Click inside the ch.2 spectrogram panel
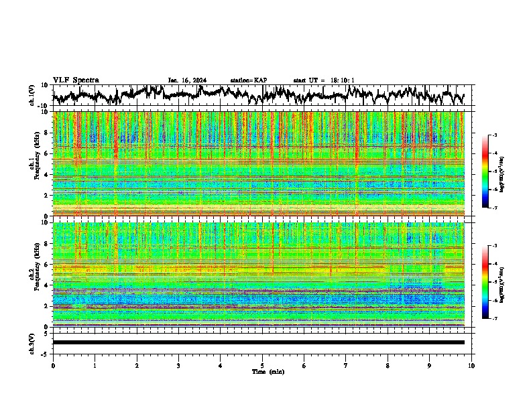 259,275
